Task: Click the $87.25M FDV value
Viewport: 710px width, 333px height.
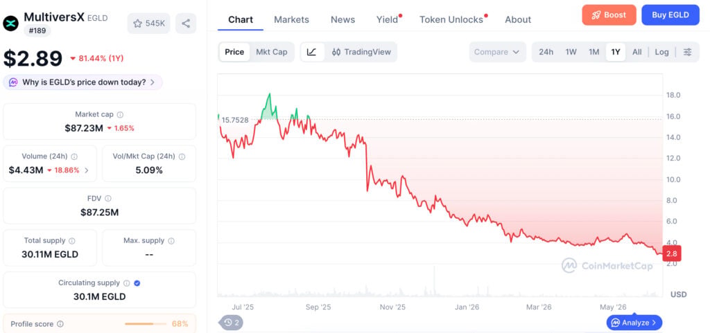Action: click(100, 213)
